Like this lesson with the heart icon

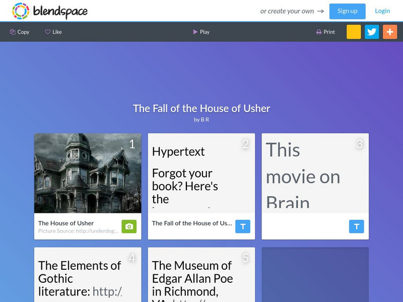pyautogui.click(x=53, y=32)
